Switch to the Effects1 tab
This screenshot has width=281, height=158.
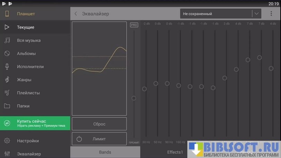174,152
